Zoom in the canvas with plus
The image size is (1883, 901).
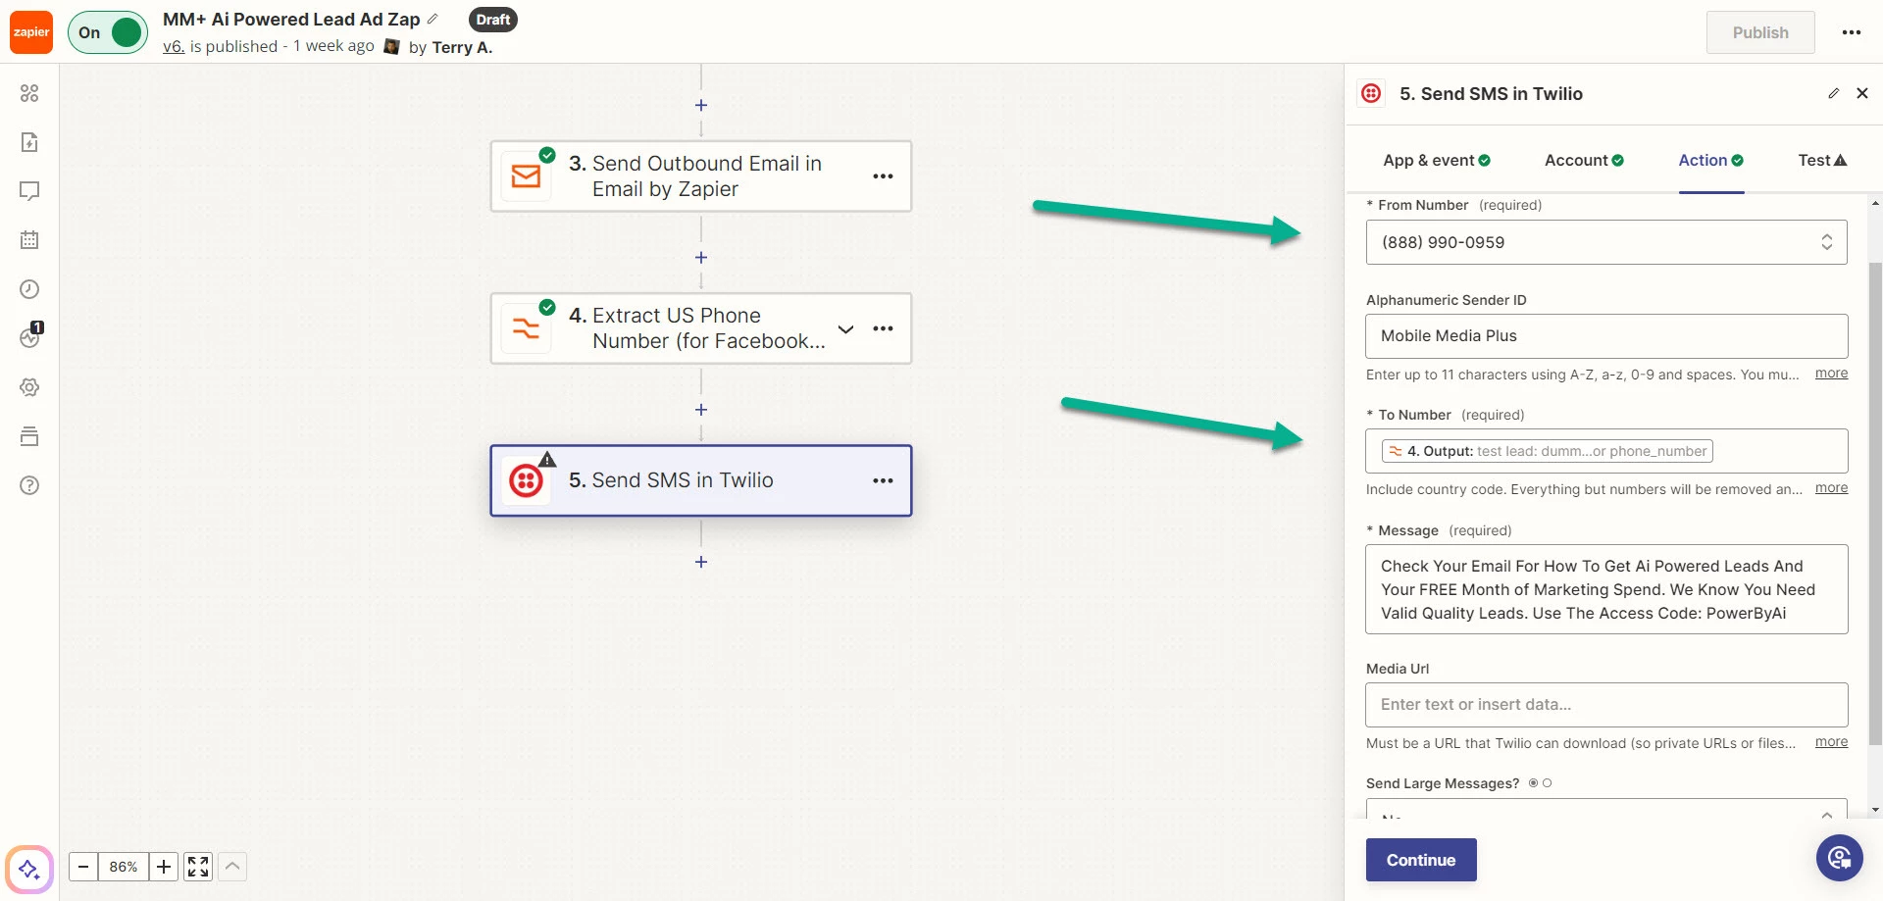(x=164, y=867)
